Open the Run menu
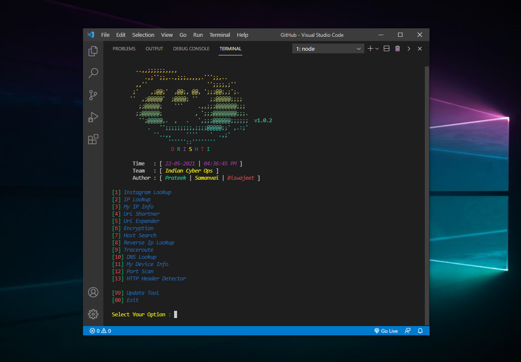 [x=198, y=35]
